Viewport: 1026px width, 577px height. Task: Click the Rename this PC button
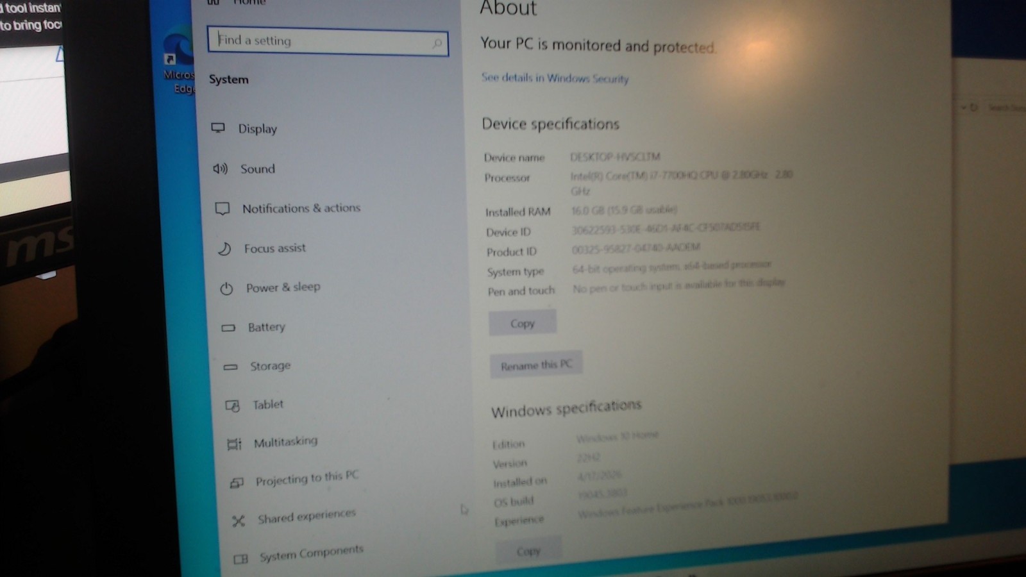[x=536, y=365]
